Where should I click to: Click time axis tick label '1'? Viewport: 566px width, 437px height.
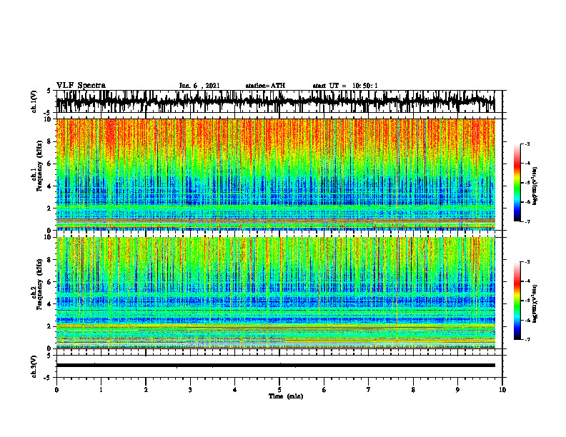[x=101, y=390]
